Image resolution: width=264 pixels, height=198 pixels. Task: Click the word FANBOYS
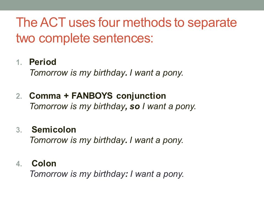click(x=92, y=96)
